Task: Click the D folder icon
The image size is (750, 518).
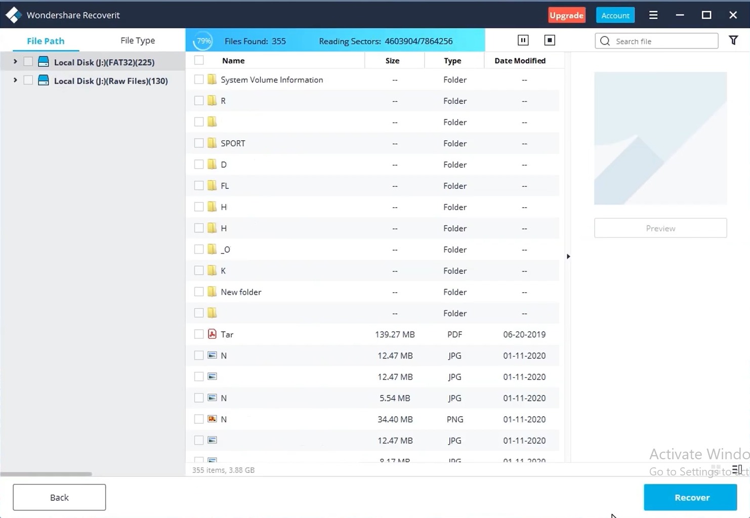Action: pyautogui.click(x=212, y=165)
